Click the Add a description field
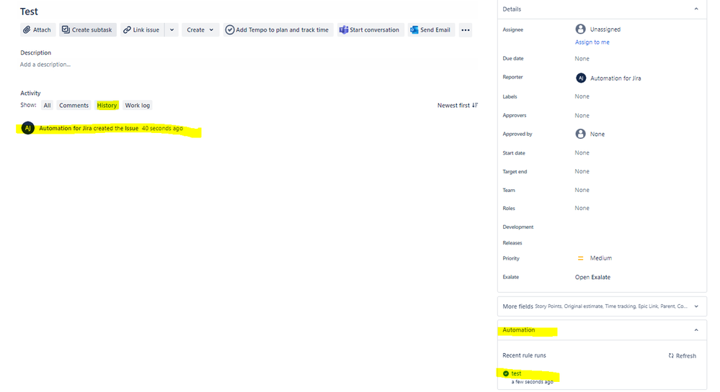The width and height of the screenshot is (720, 392). [x=45, y=65]
